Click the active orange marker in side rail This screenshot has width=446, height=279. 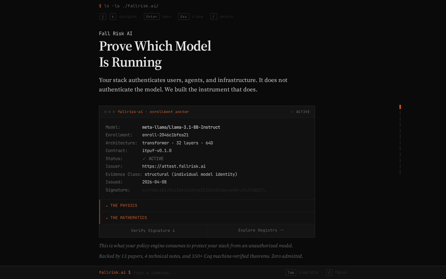pos(400,107)
